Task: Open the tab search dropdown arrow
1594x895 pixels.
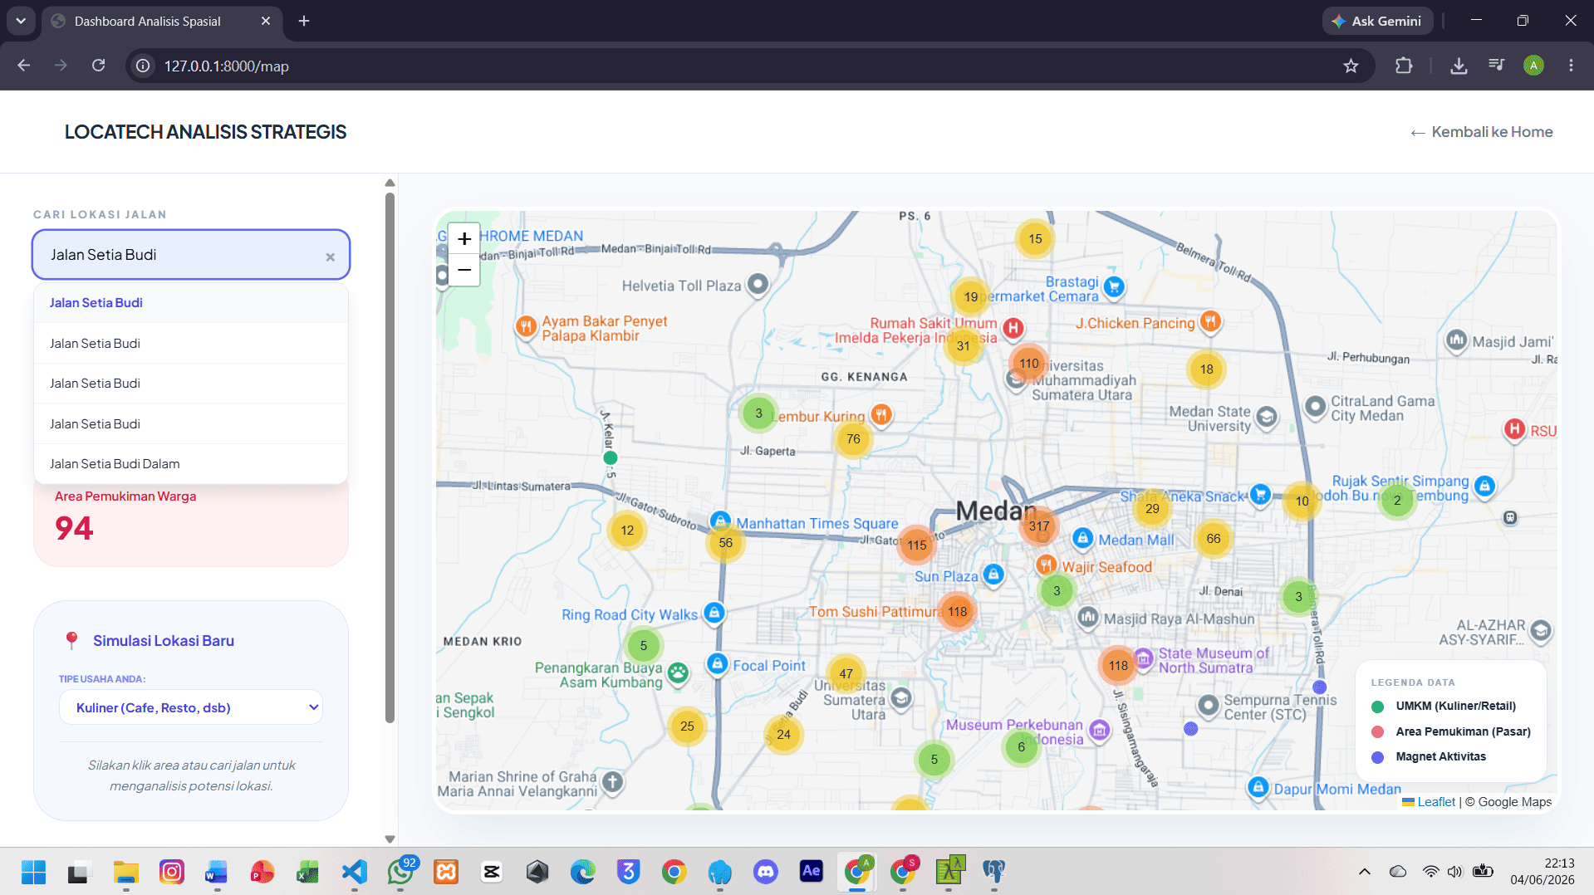Action: [21, 21]
